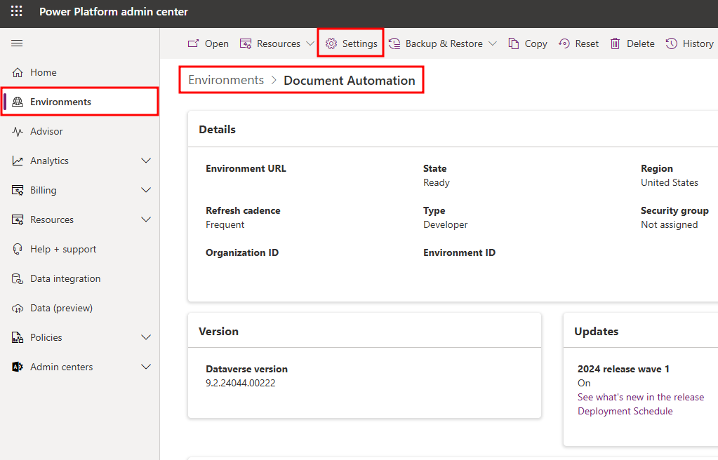
Task: Select Environments in the sidebar
Action: [x=80, y=102]
